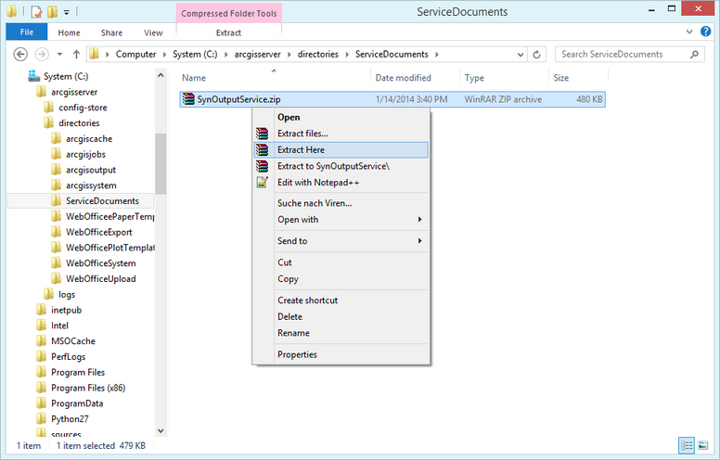This screenshot has height=460, width=720.
Task: Click the Back navigation arrow
Action: coord(20,54)
